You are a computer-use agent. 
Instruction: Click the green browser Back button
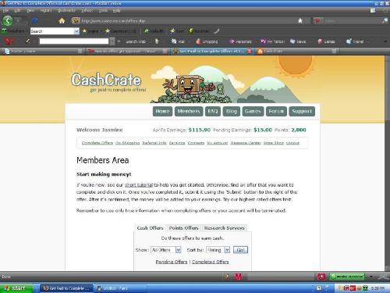(x=8, y=20)
